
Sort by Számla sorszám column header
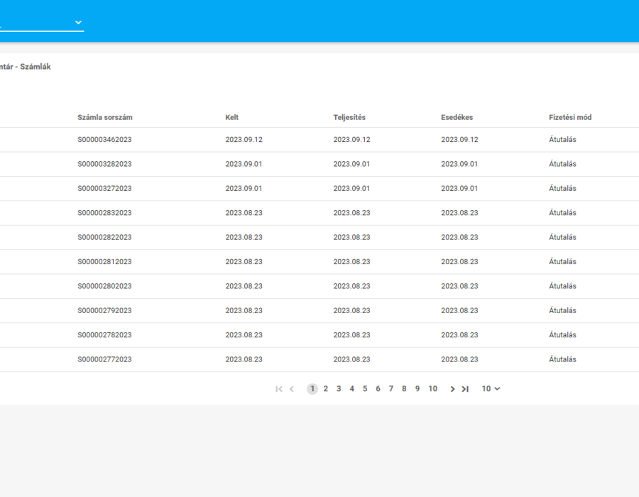[x=105, y=117]
